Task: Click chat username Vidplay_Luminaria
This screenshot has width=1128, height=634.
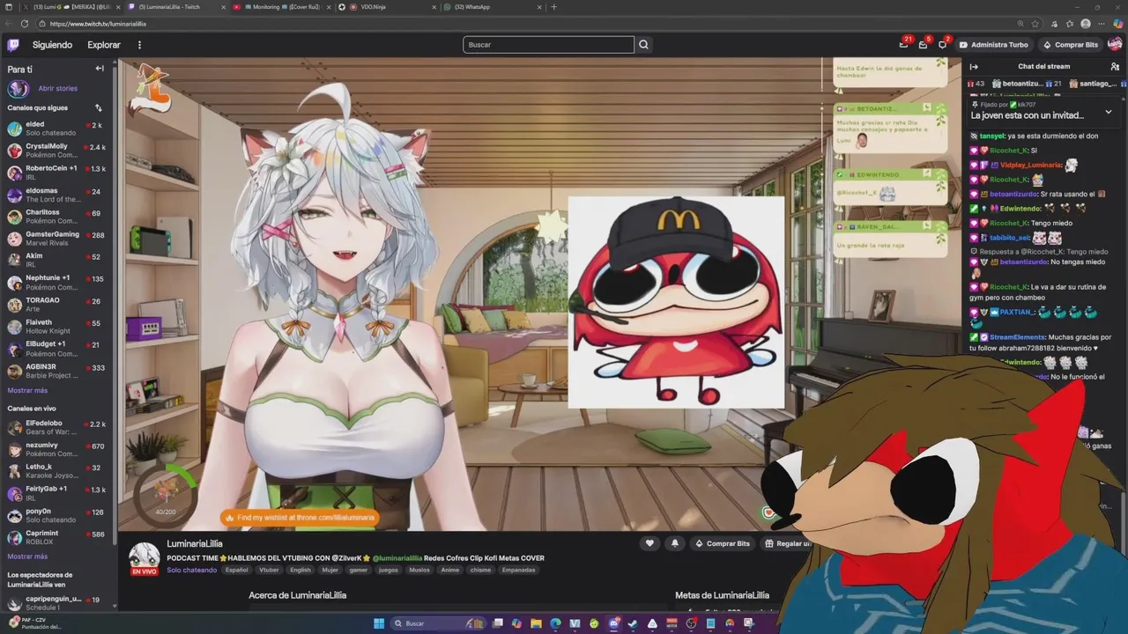Action: coord(1030,165)
